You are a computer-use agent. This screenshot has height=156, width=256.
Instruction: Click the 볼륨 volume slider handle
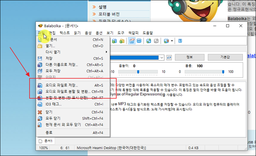tap(223, 72)
